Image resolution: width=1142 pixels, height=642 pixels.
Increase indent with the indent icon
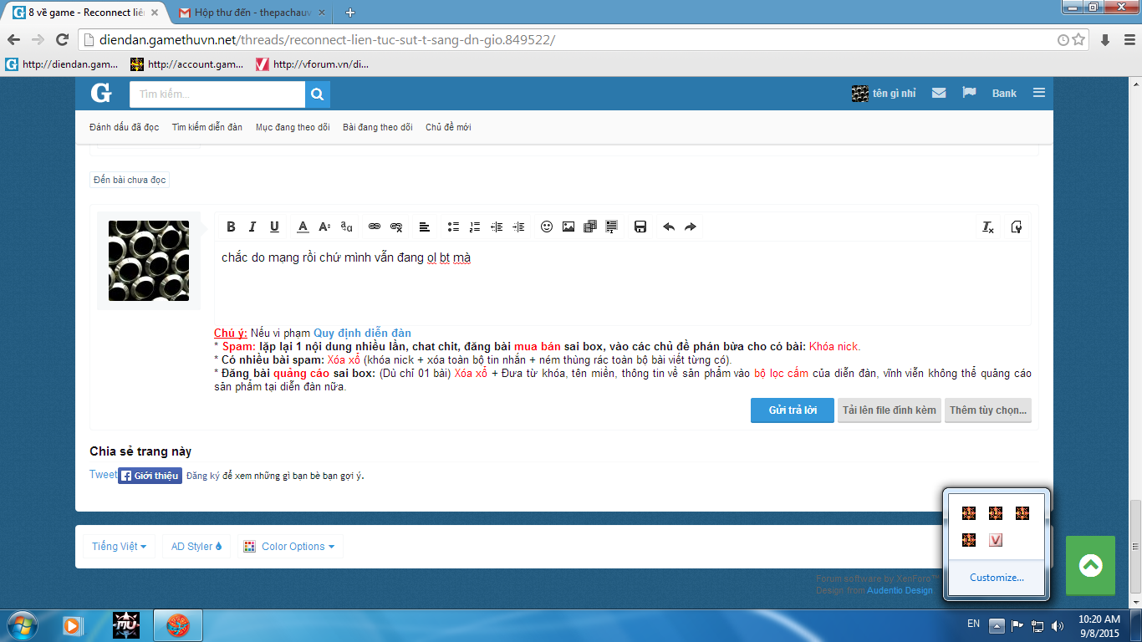coord(518,227)
